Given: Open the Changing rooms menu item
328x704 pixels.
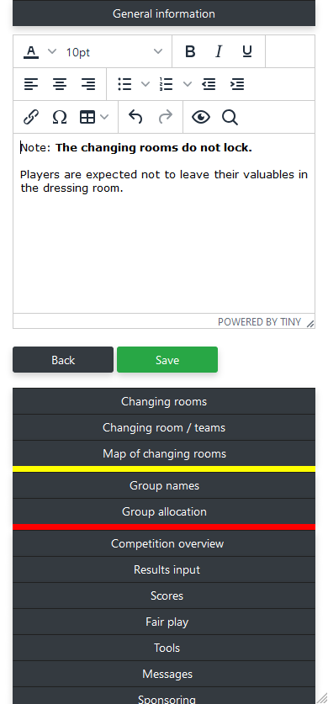Looking at the screenshot, I should (164, 401).
